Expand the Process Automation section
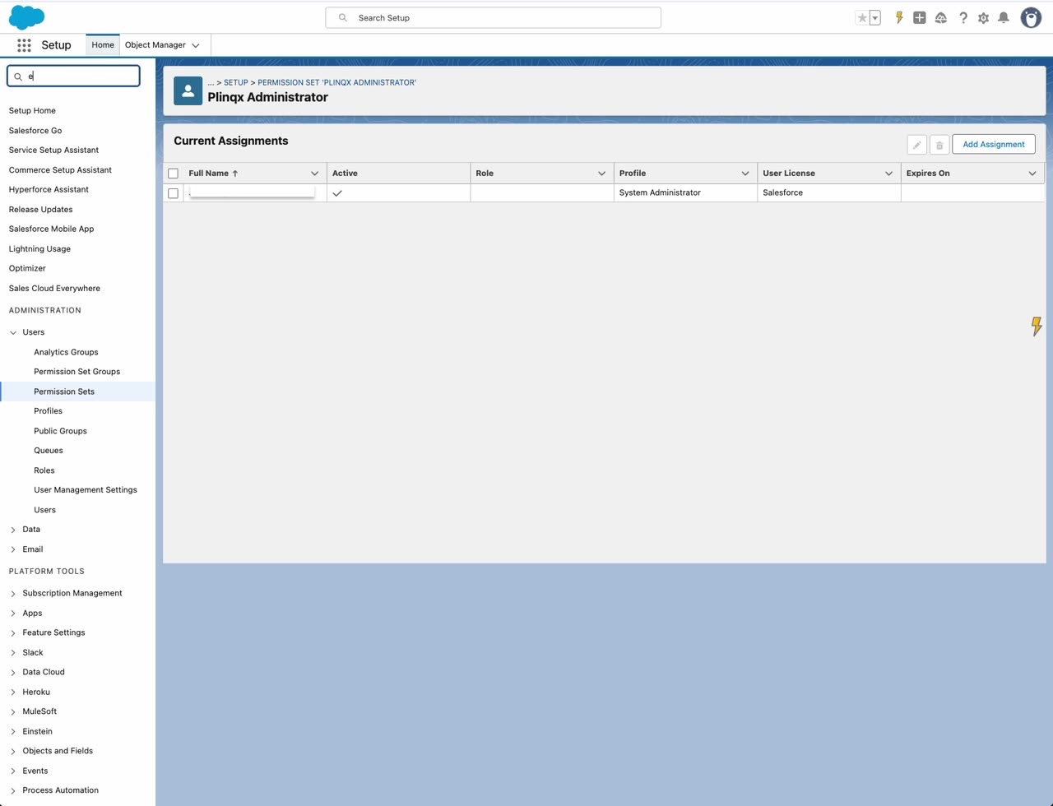Viewport: 1053px width, 806px height. coord(13,791)
